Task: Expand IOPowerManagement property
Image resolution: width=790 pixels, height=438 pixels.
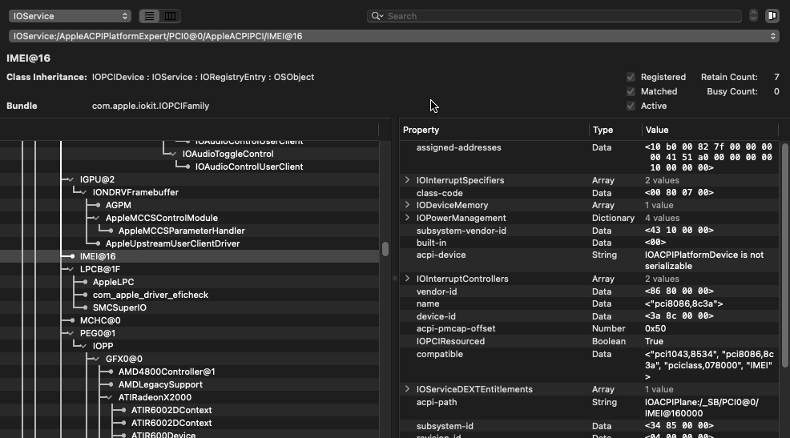Action: pos(407,218)
